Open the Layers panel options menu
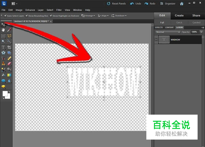Image resolution: width=205 pixels, height=147 pixels. [x=203, y=28]
